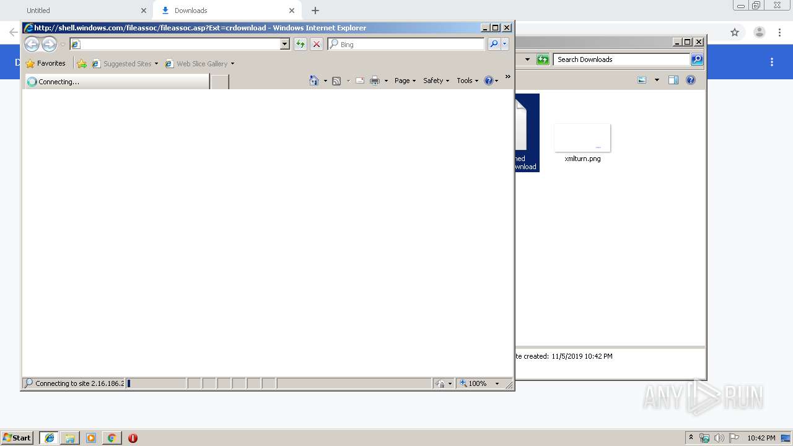Open Chrome Downloads page more actions menu
This screenshot has height=446, width=793.
pyautogui.click(x=772, y=62)
